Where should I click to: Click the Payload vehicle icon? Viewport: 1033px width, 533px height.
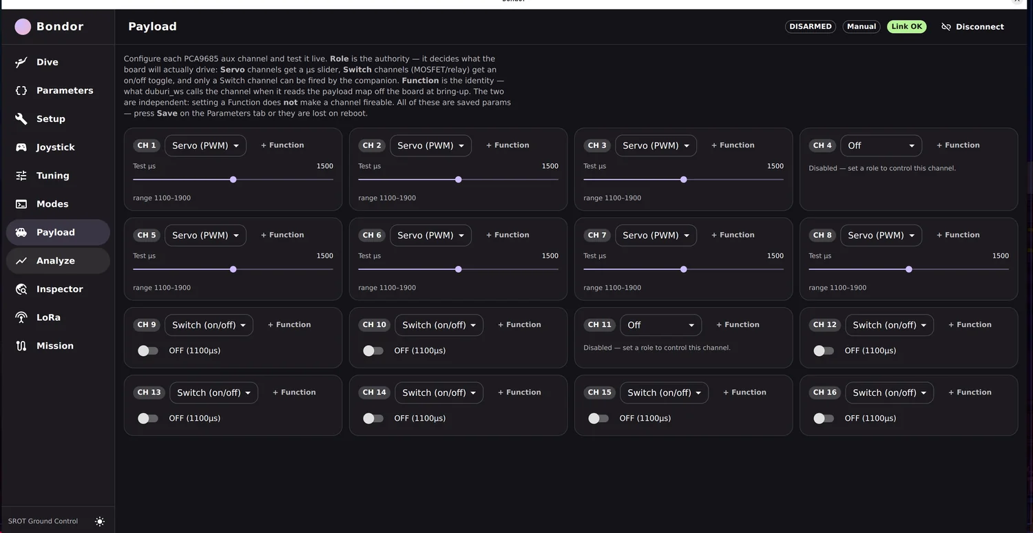pyautogui.click(x=21, y=232)
